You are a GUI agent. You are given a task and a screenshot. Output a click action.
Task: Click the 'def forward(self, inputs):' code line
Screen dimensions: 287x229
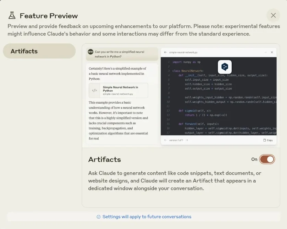(199, 124)
